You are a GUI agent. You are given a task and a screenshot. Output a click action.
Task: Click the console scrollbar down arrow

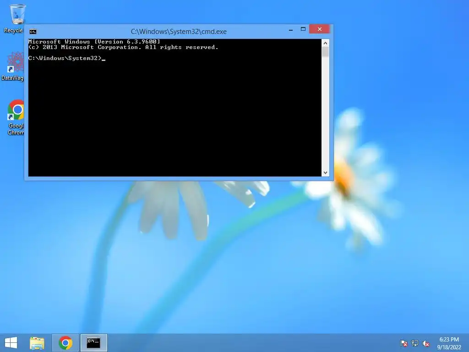pyautogui.click(x=326, y=173)
